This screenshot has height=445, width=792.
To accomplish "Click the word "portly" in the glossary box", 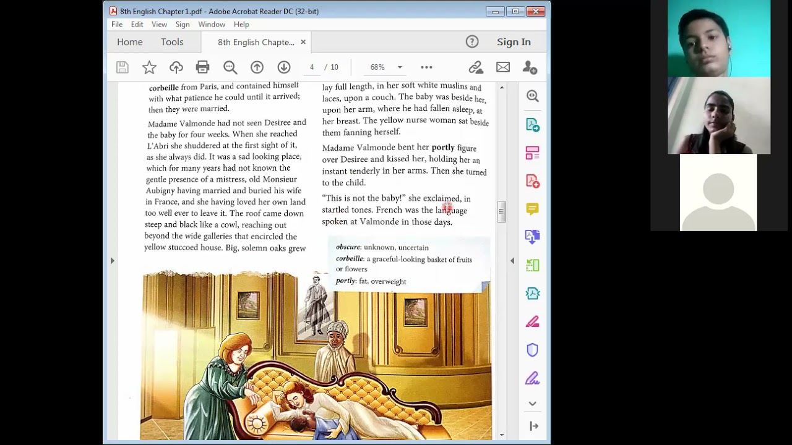I will pos(346,281).
